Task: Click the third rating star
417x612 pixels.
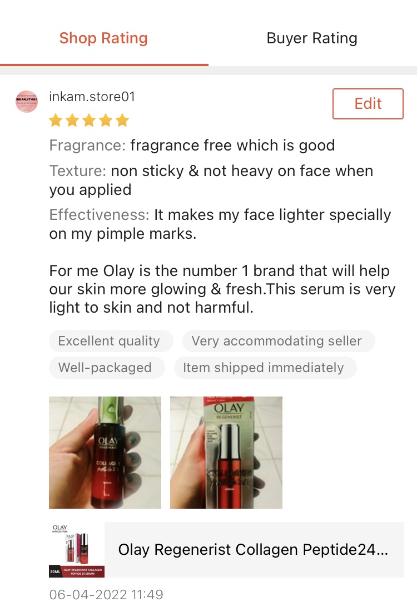Action: pos(89,120)
